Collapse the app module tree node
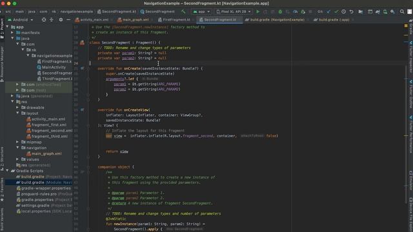 coord(8,27)
